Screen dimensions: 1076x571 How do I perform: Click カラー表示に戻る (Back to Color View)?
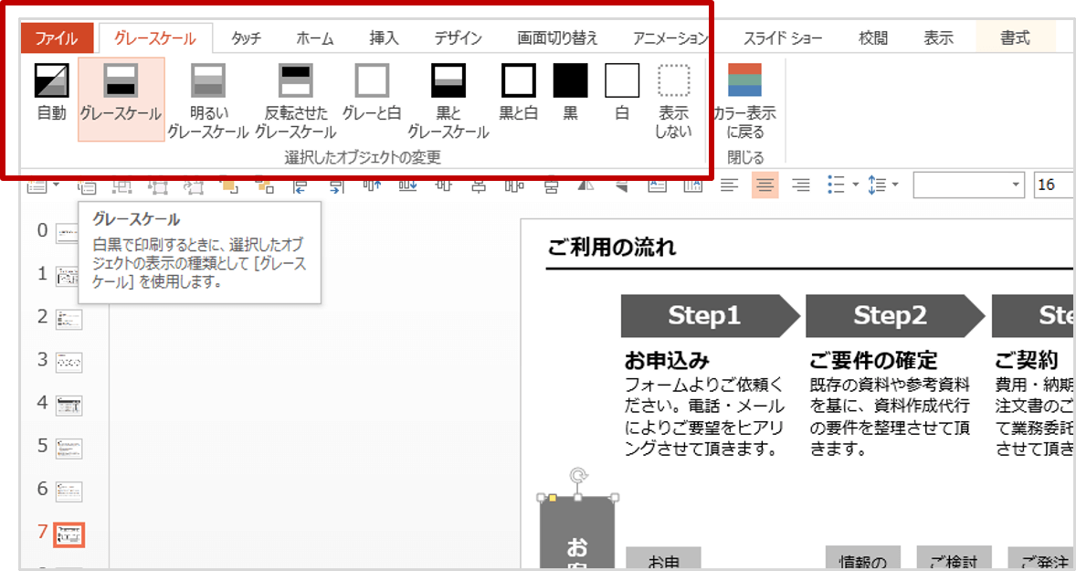tap(744, 100)
